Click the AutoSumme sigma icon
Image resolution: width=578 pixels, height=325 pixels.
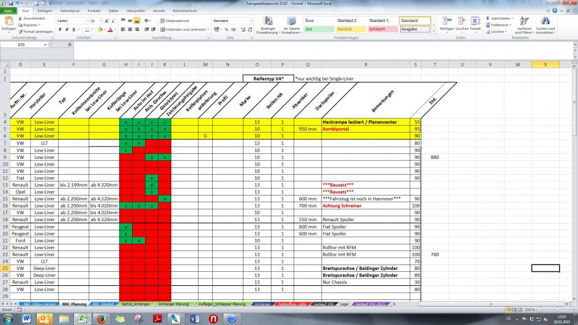click(487, 18)
